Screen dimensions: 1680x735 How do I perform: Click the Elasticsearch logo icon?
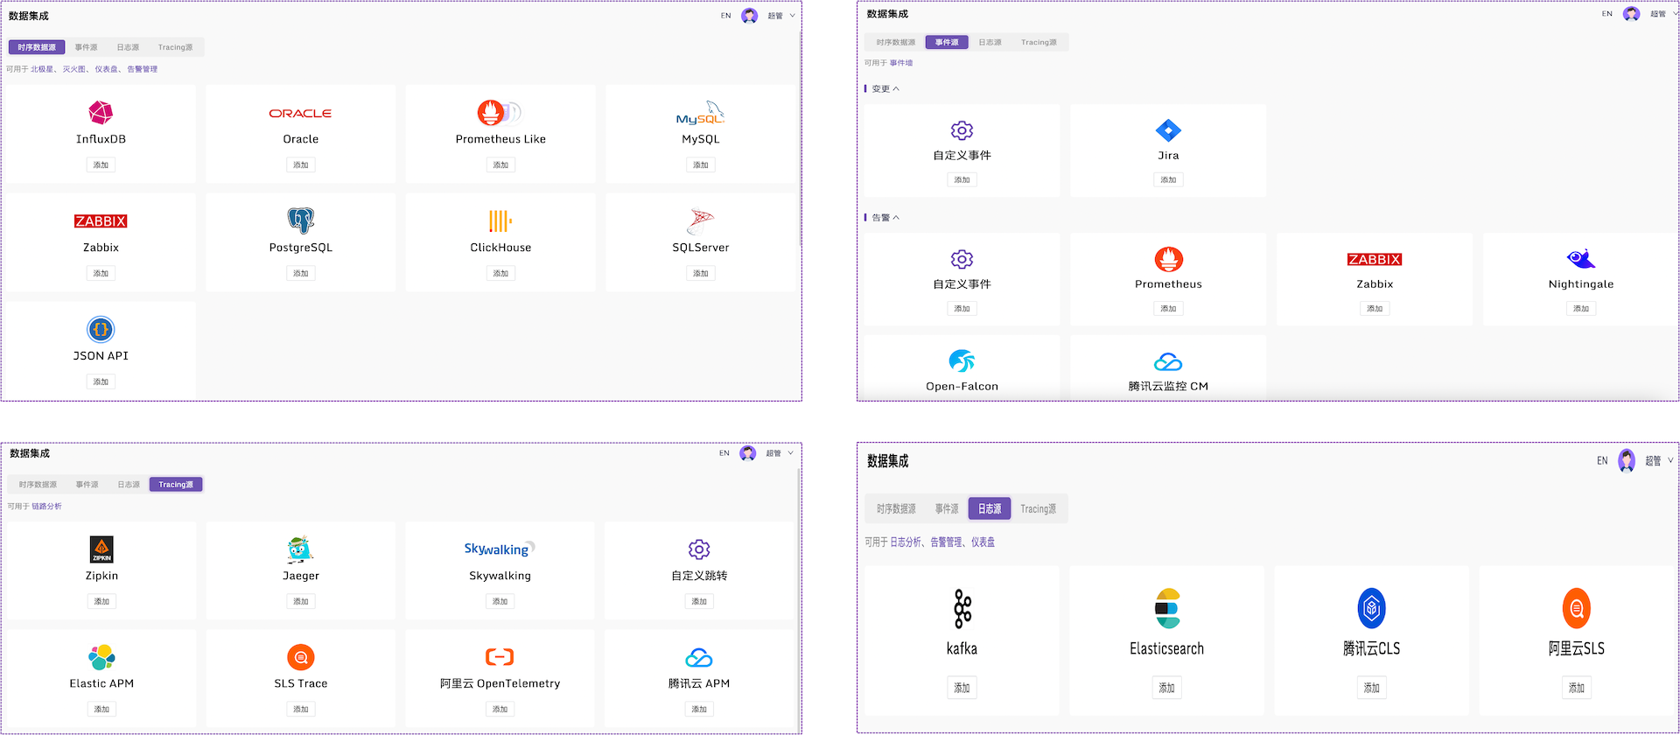[x=1167, y=608]
